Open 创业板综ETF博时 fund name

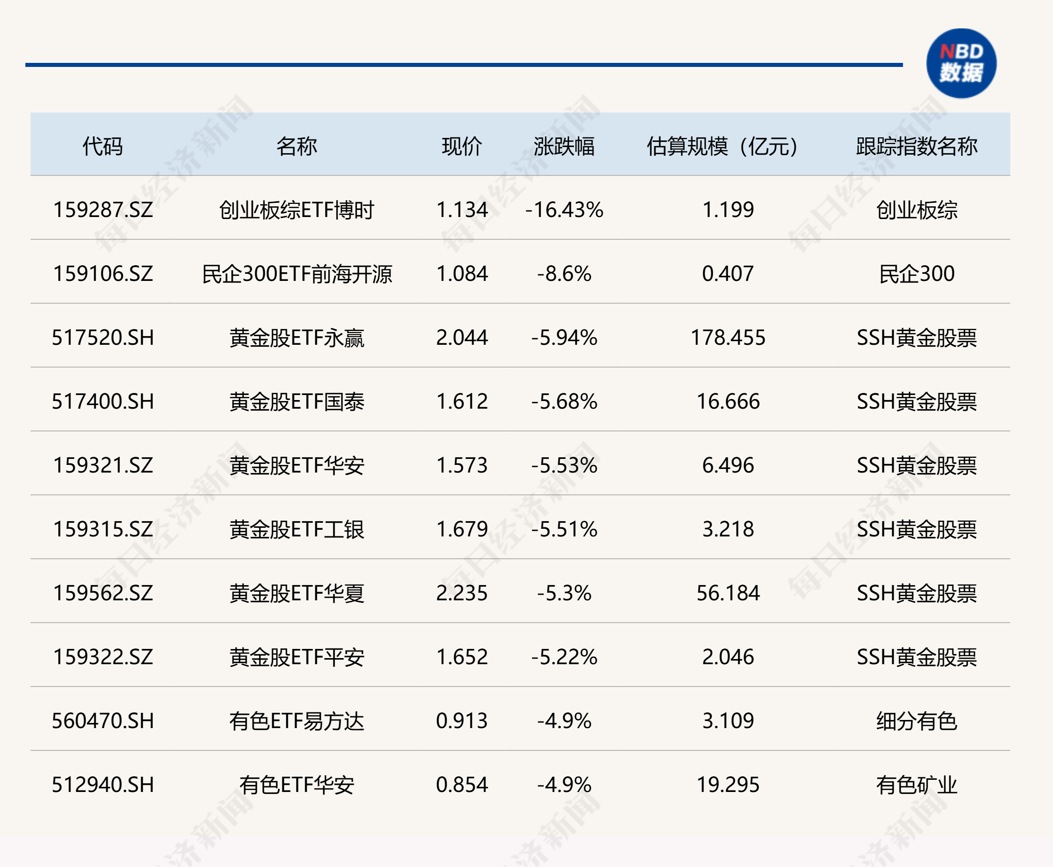pyautogui.click(x=297, y=210)
